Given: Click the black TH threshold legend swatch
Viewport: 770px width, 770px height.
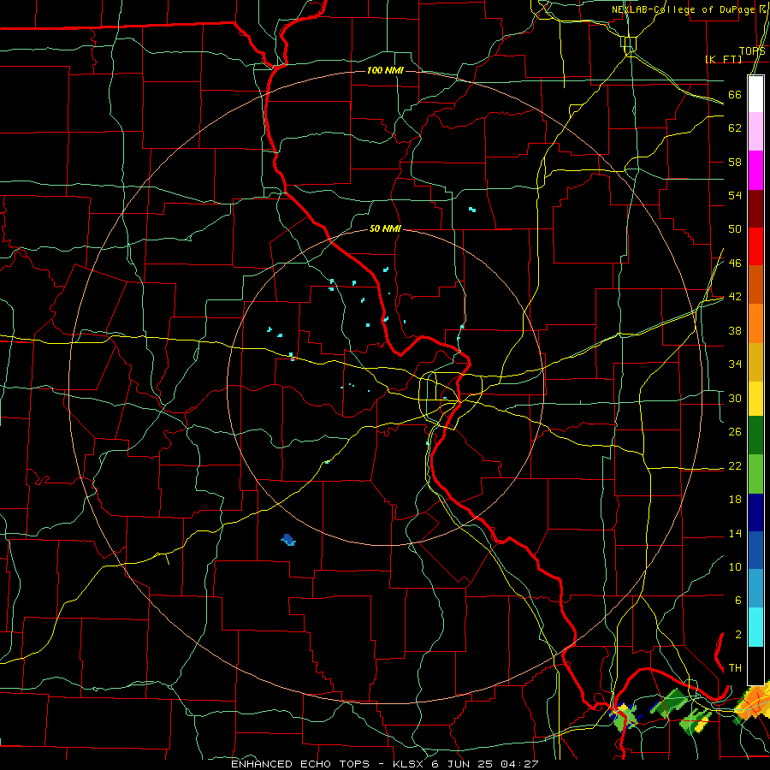Looking at the screenshot, I should click(755, 666).
